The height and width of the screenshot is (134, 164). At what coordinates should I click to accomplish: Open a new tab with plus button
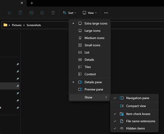pyautogui.click(x=32, y=3)
